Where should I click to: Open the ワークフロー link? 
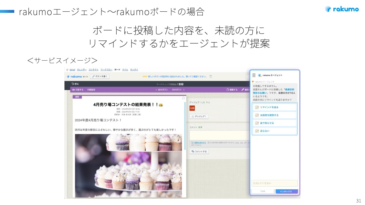[x=106, y=69]
